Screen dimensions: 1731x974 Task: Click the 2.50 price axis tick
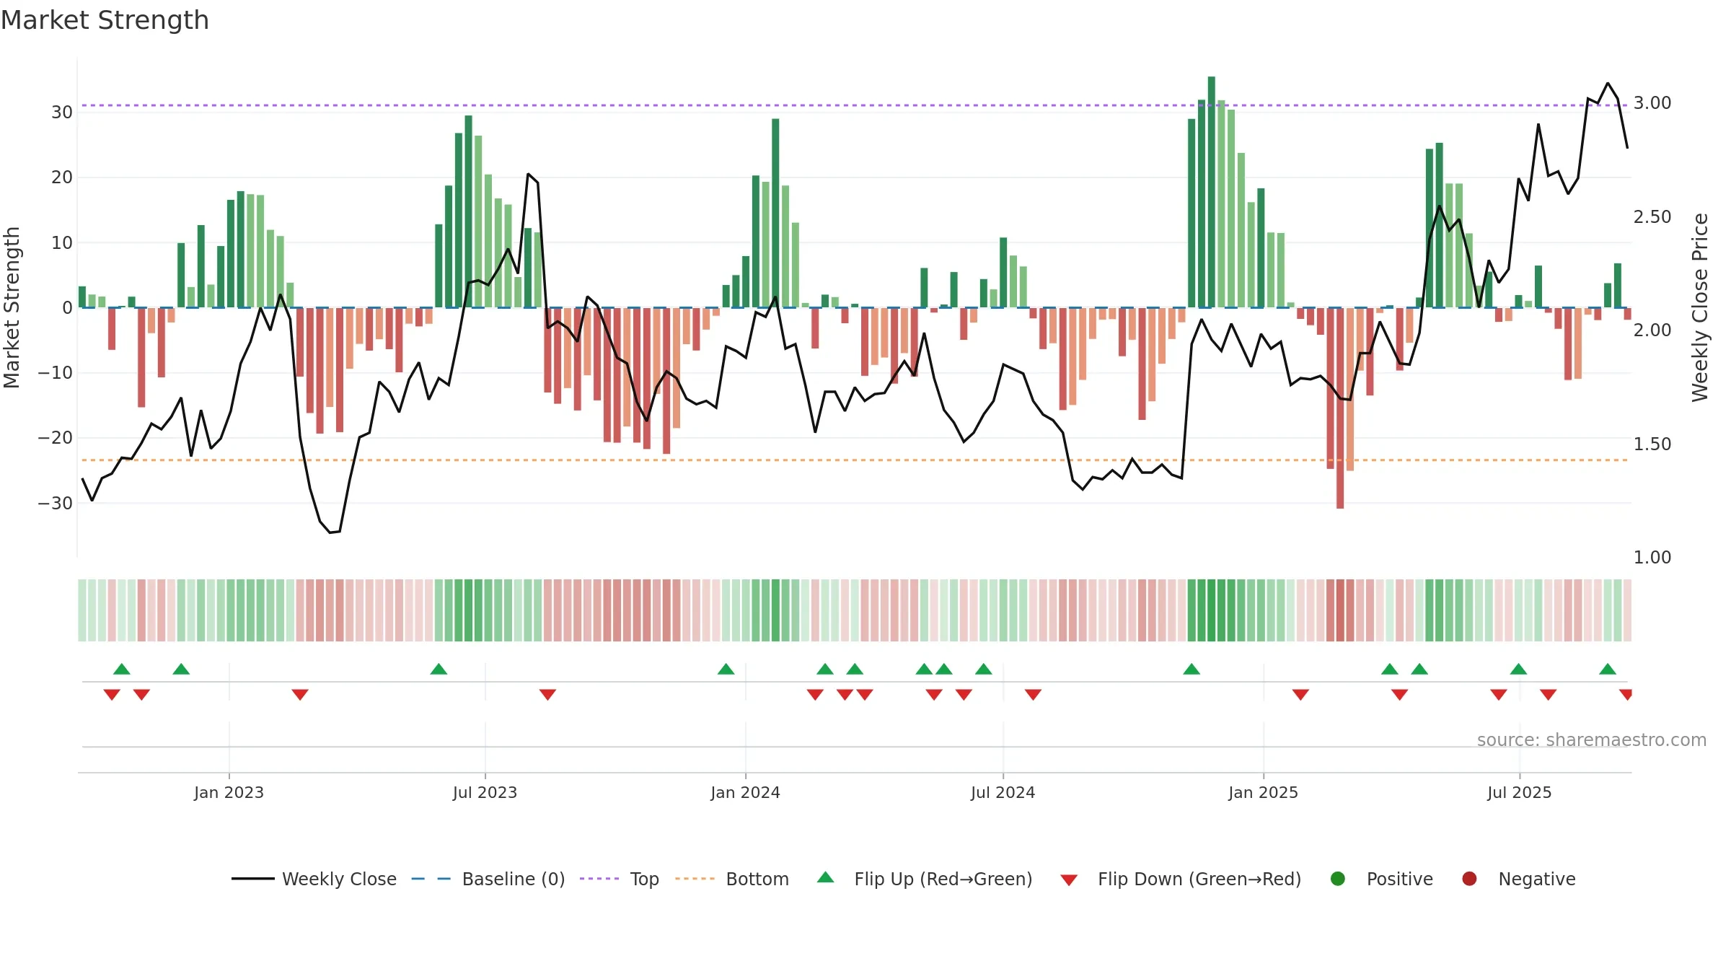tap(1652, 216)
